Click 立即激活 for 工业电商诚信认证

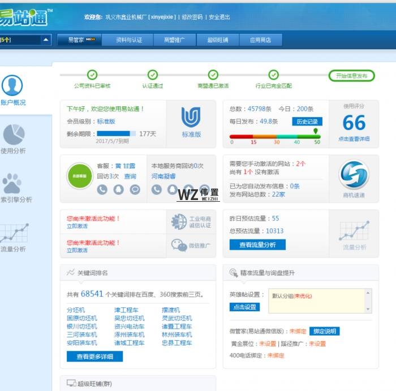coord(78,226)
